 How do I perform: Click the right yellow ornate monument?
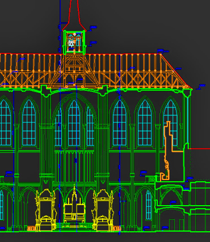tap(103, 210)
